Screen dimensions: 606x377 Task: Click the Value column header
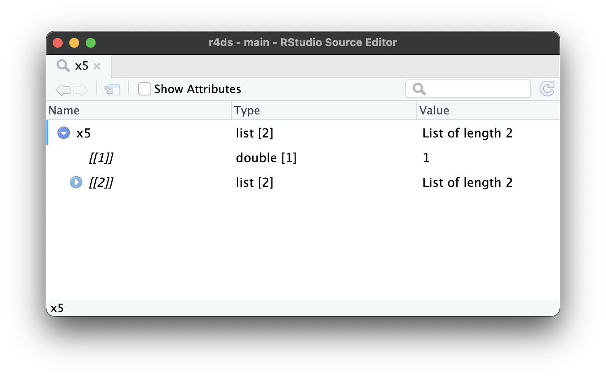pyautogui.click(x=434, y=110)
